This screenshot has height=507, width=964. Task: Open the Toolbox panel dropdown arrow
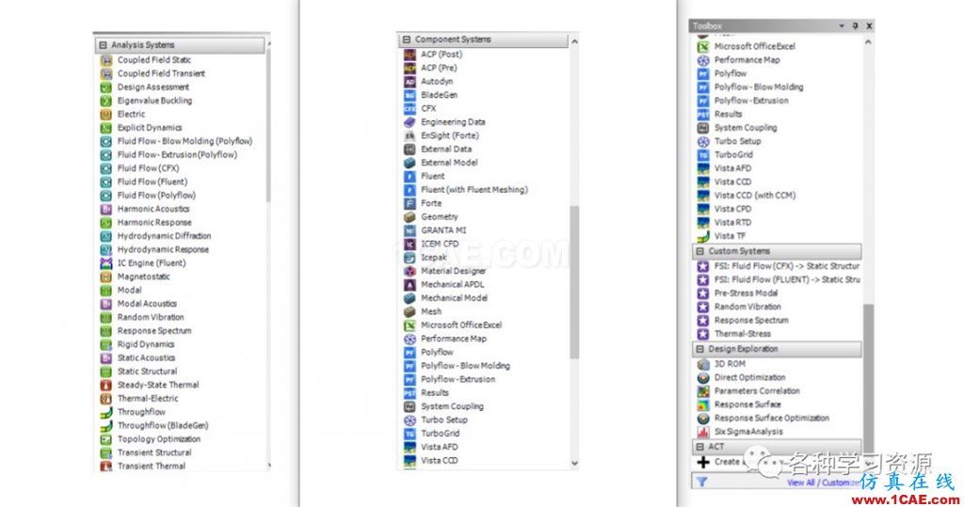pos(842,25)
